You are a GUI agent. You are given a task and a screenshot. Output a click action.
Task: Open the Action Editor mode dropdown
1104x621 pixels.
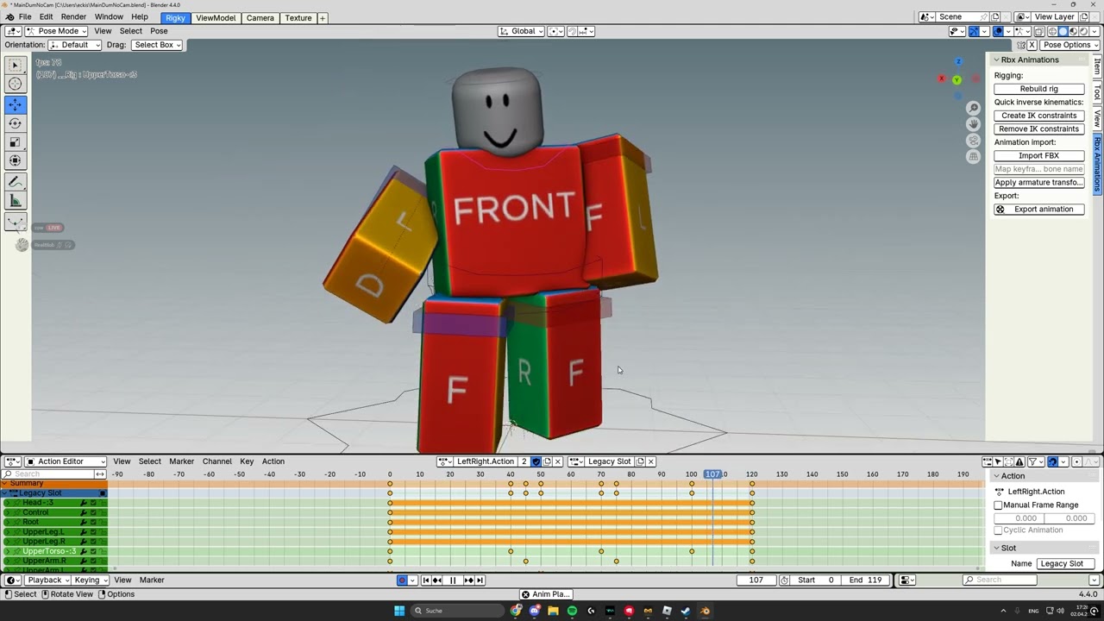pyautogui.click(x=66, y=461)
